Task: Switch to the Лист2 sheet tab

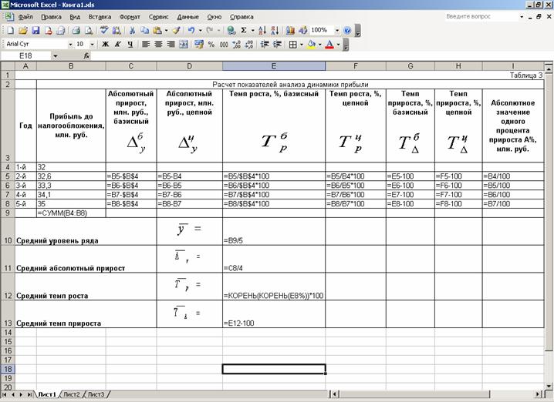Action: click(x=72, y=394)
